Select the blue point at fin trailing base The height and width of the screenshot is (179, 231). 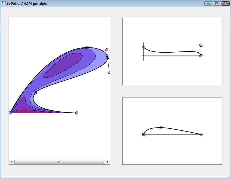77,113
